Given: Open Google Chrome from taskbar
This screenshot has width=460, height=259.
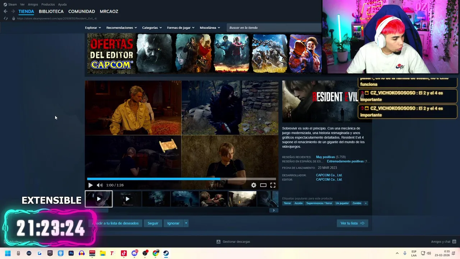Looking at the screenshot, I should (156, 253).
